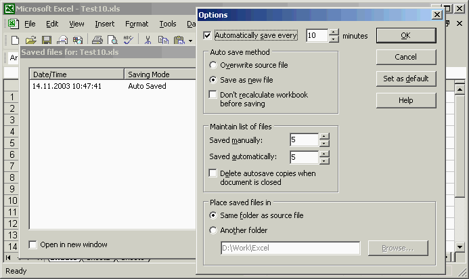
Task: Open the Edit menu
Action: coord(52,24)
